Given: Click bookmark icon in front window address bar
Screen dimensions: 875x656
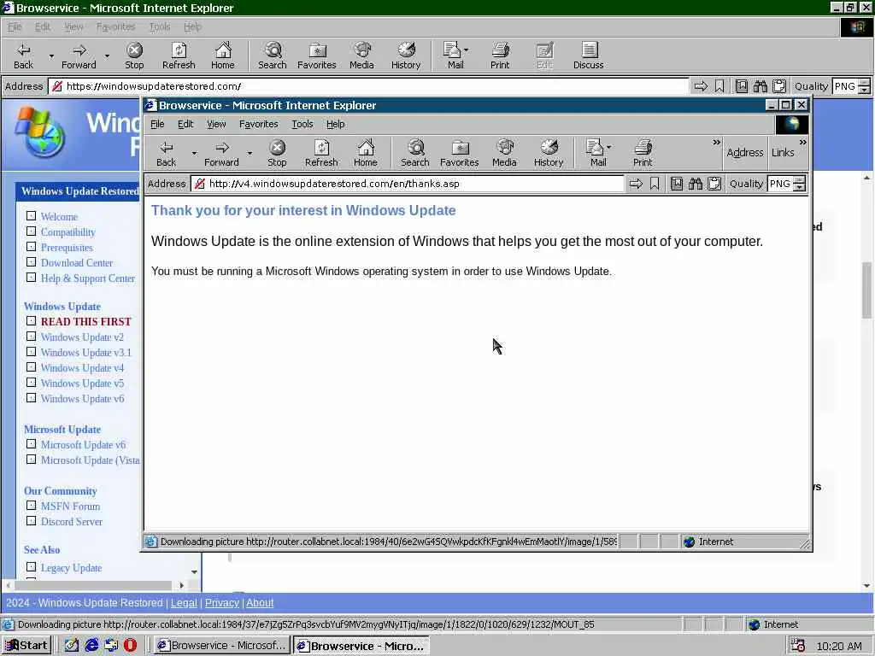Looking at the screenshot, I should coord(655,184).
